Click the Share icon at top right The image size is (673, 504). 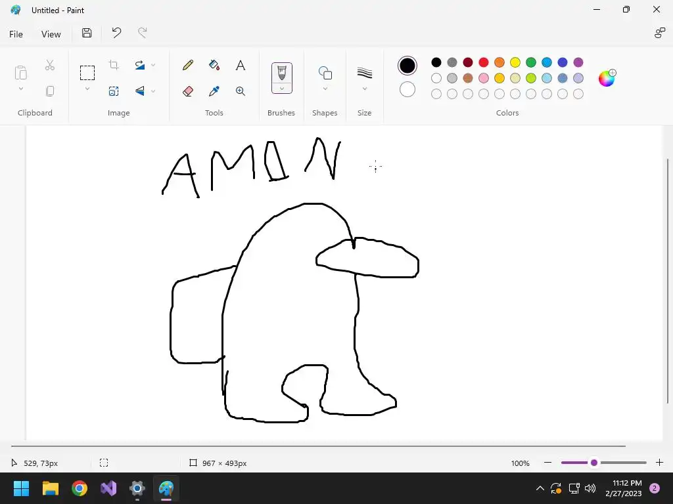[660, 33]
